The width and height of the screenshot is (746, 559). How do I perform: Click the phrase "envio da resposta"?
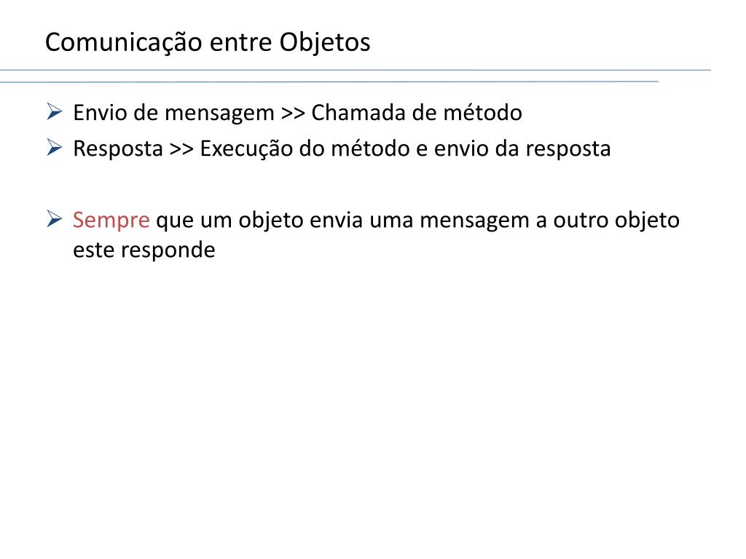coord(522,150)
